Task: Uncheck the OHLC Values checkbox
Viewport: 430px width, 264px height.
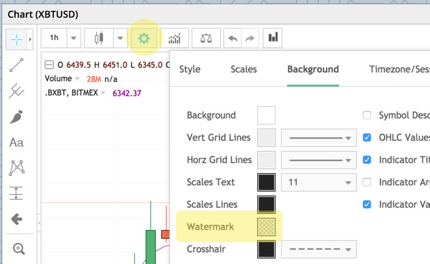Action: click(x=367, y=137)
